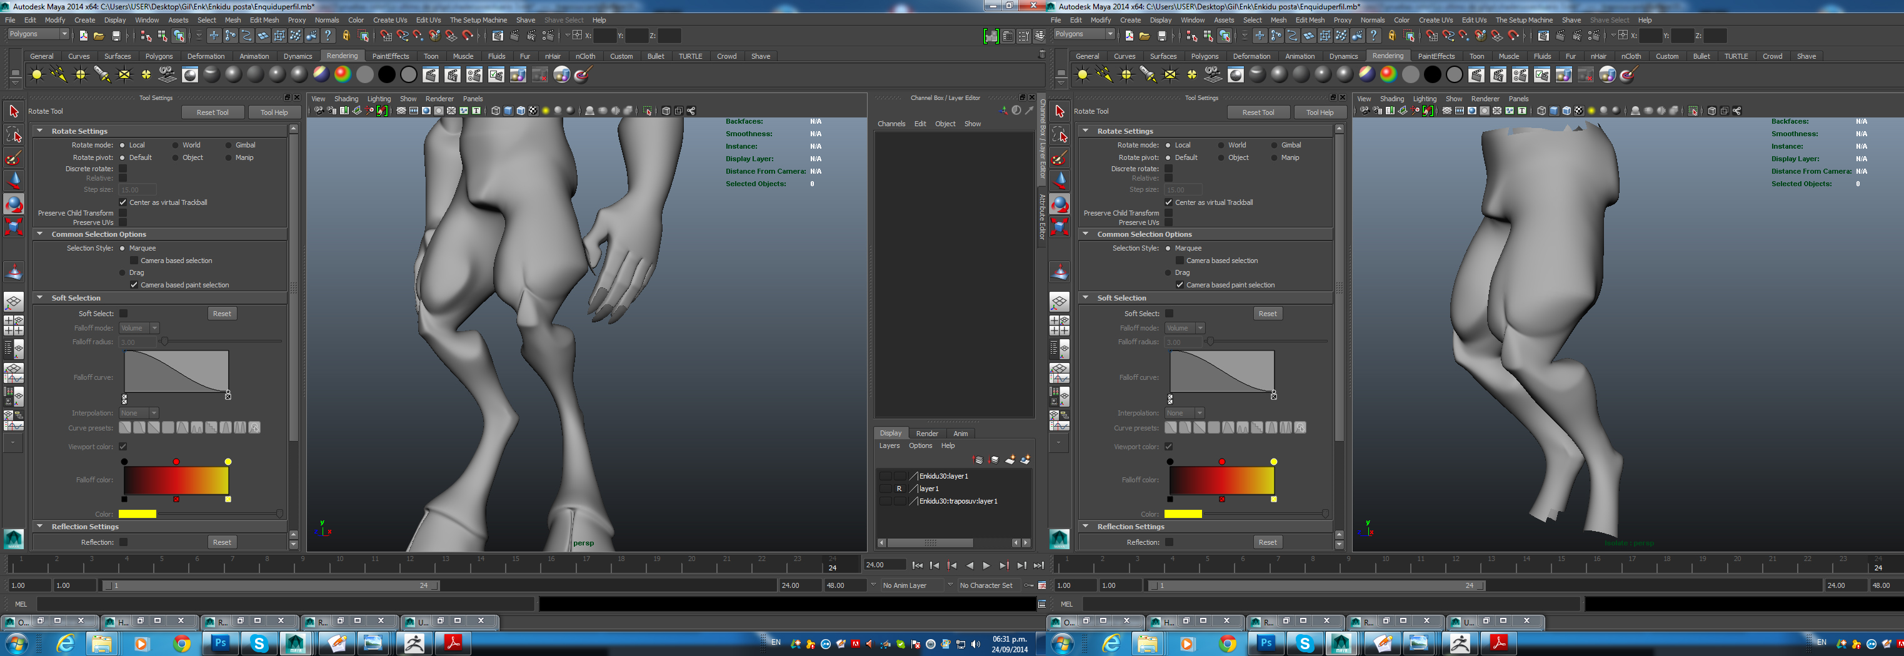Open scene folder icon in left window toolbar
The image size is (1904, 656).
coord(99,36)
